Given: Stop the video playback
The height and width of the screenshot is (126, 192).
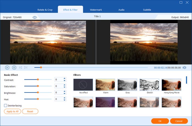Looking at the screenshot, I should pos(14,67).
